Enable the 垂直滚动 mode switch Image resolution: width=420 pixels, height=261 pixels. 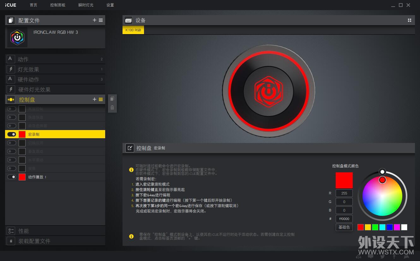[x=12, y=151]
